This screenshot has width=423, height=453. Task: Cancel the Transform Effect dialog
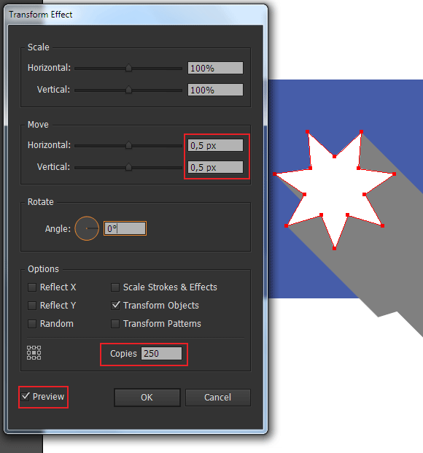(x=218, y=398)
